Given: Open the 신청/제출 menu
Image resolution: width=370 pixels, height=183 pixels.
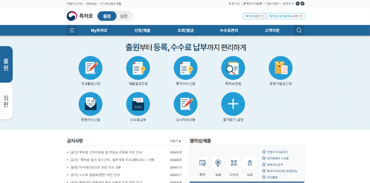Looking at the screenshot, I should pyautogui.click(x=142, y=30).
